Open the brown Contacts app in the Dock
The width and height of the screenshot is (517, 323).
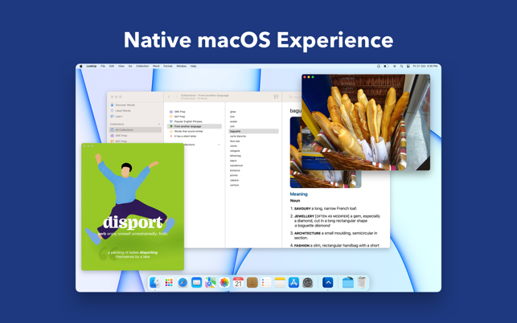tap(252, 283)
